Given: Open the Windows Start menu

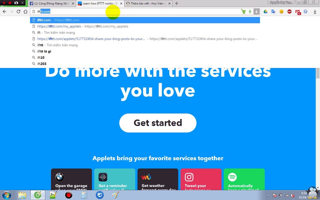Looking at the screenshot, I should [6, 195].
